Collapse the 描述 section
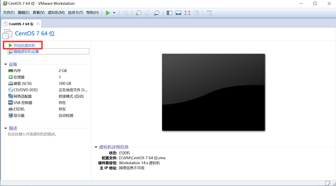 [6, 128]
